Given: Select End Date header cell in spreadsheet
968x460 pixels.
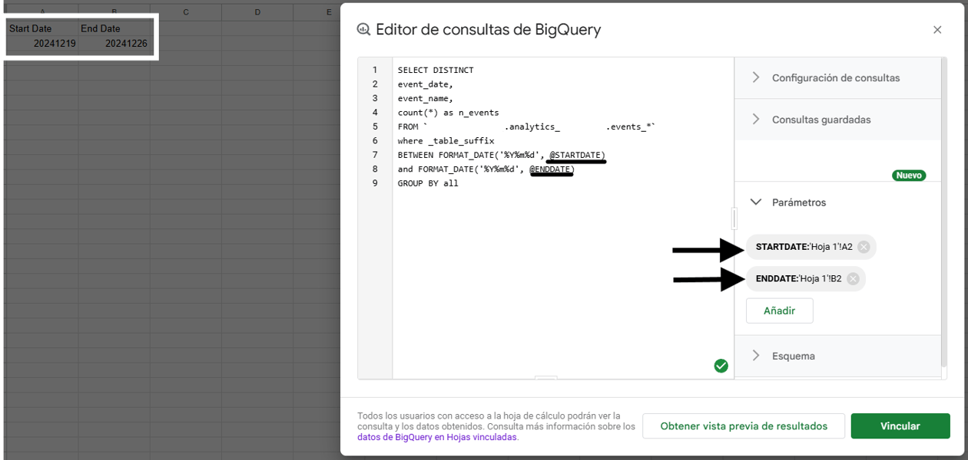Looking at the screenshot, I should [x=114, y=28].
